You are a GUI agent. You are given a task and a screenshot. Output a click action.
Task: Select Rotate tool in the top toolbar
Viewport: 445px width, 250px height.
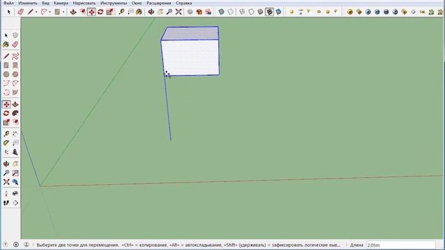click(100, 12)
